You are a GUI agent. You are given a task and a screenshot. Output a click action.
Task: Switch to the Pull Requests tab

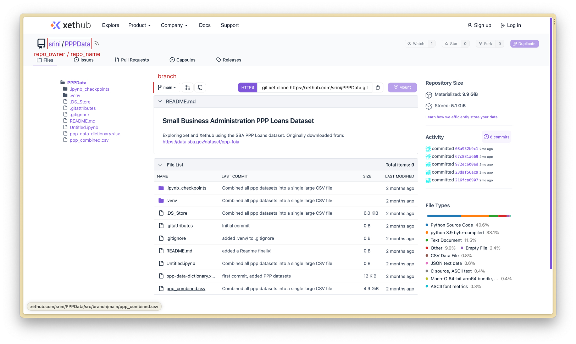pyautogui.click(x=132, y=60)
